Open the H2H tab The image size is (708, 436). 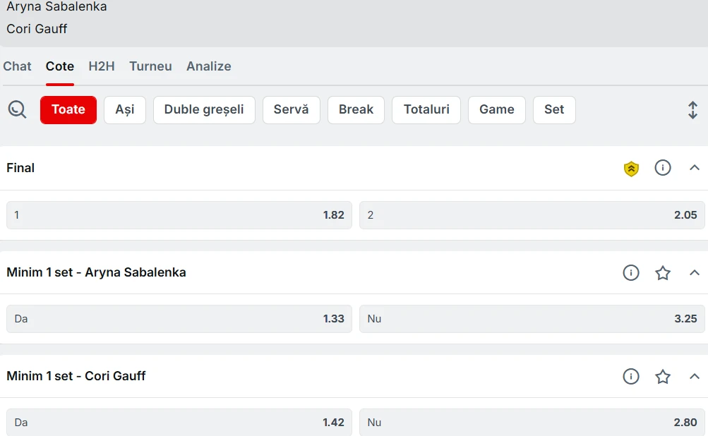pyautogui.click(x=102, y=66)
